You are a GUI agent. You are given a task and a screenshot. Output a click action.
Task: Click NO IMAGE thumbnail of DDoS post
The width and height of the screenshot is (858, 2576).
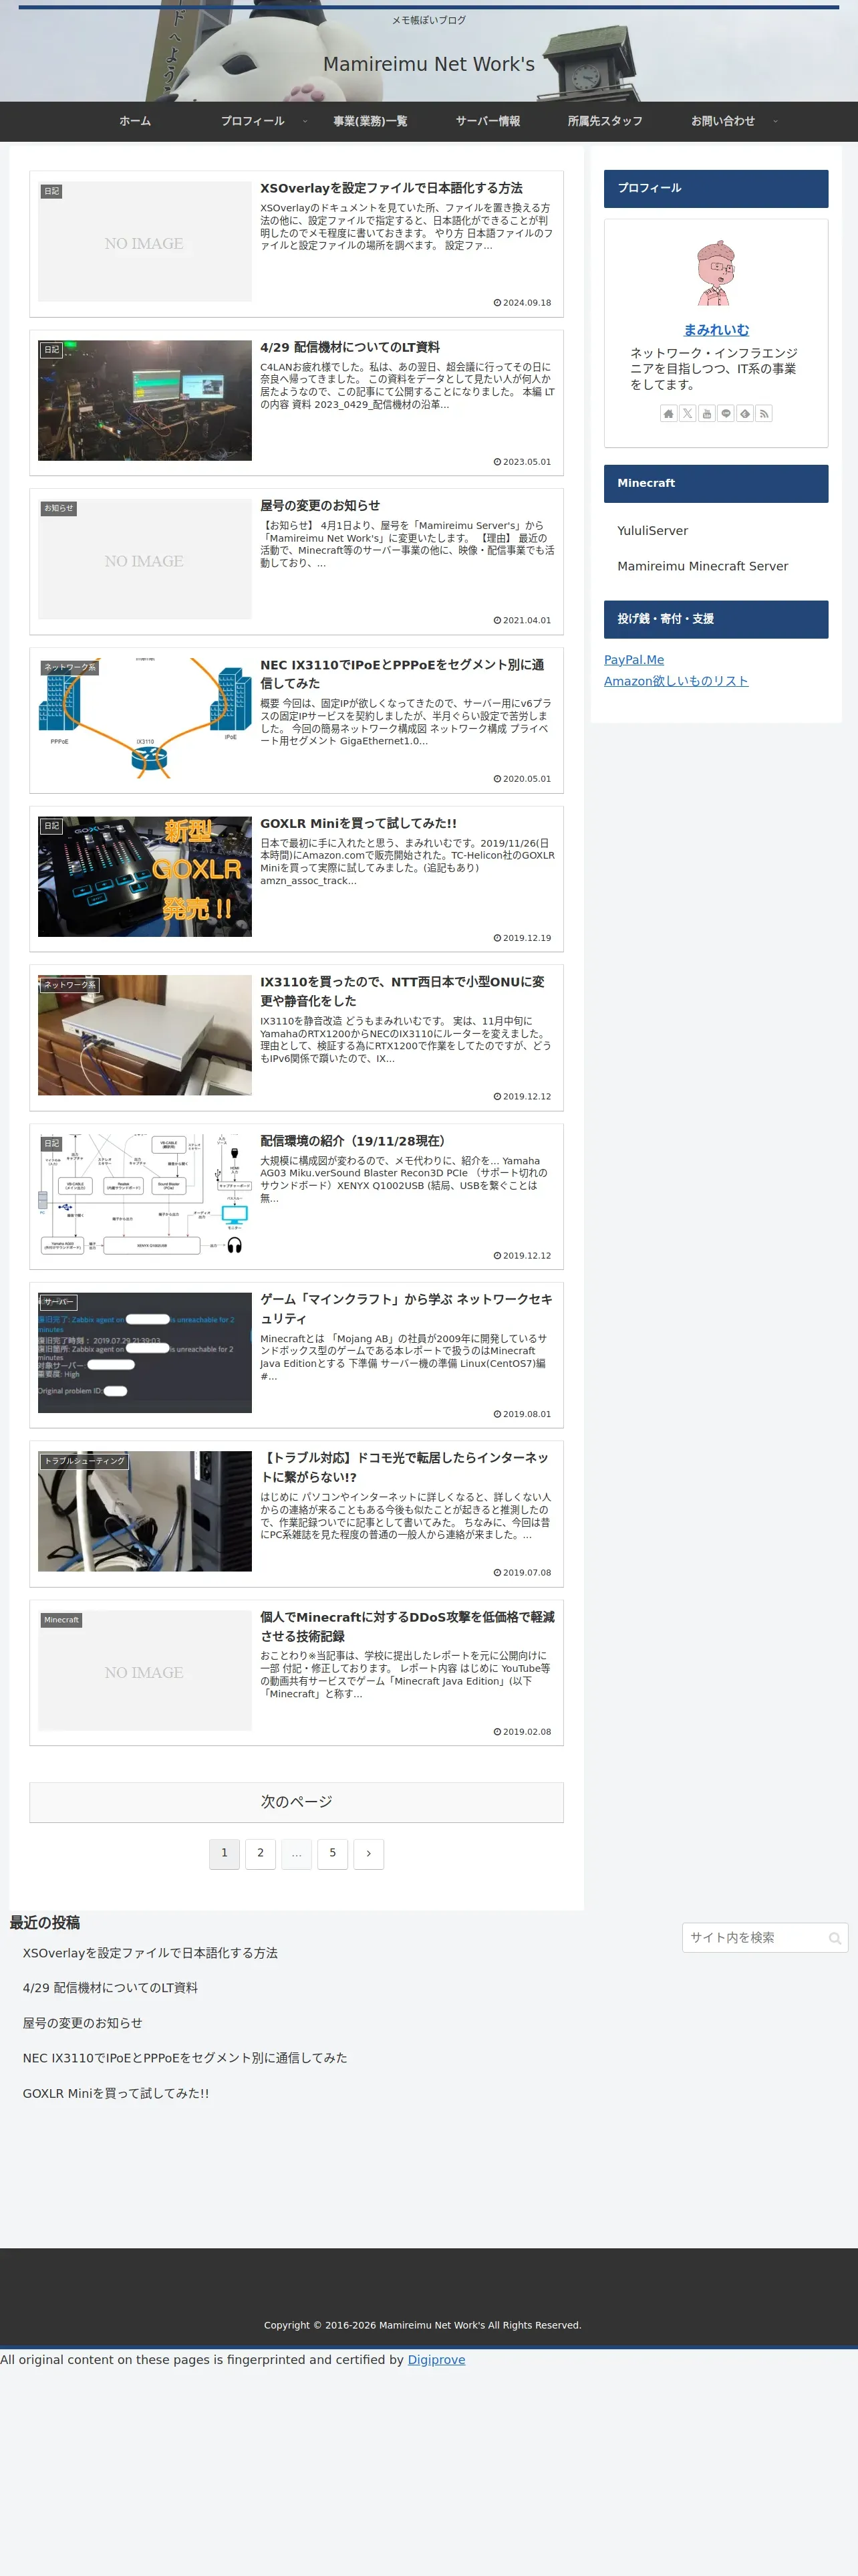(145, 1670)
